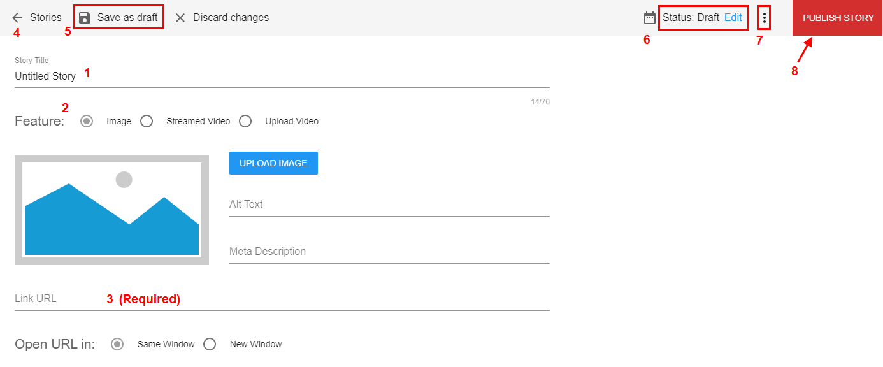Image resolution: width=883 pixels, height=367 pixels.
Task: Choose New Window for opening URL
Action: pyautogui.click(x=210, y=344)
